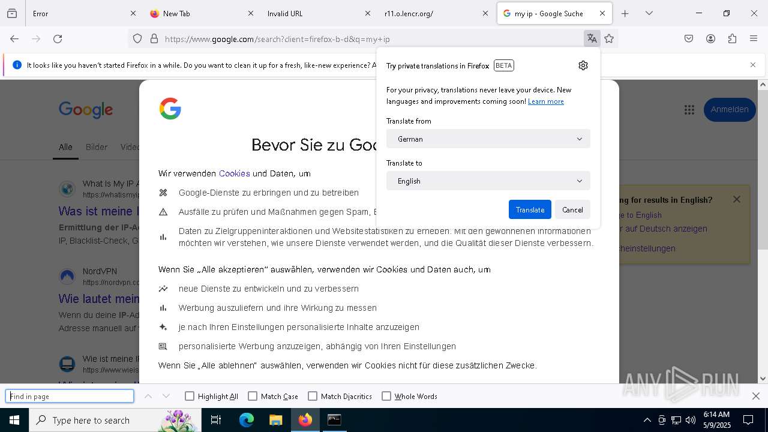Expand the list all tabs chevron

pyautogui.click(x=649, y=13)
